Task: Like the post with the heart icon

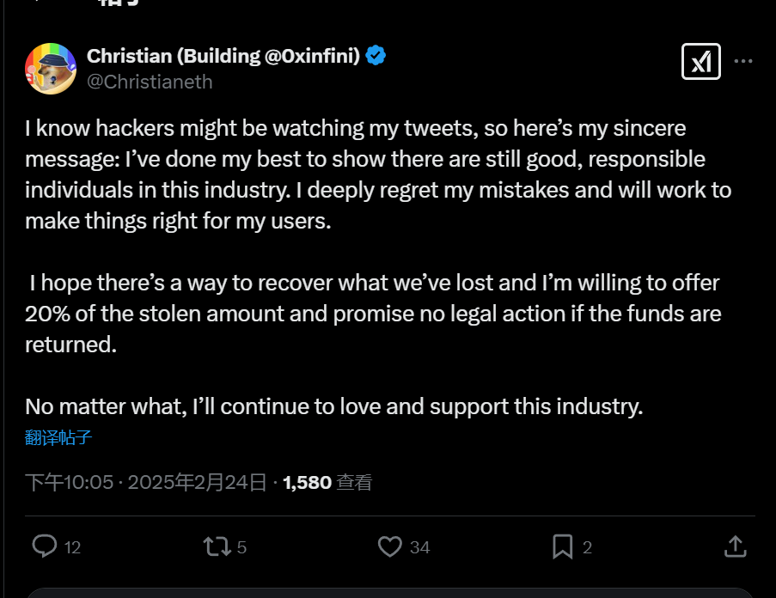Action: click(390, 546)
